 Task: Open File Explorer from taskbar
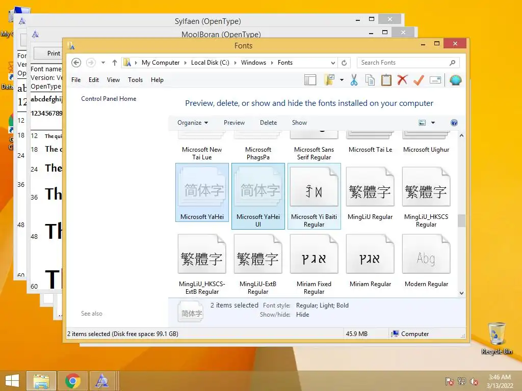[x=41, y=381]
